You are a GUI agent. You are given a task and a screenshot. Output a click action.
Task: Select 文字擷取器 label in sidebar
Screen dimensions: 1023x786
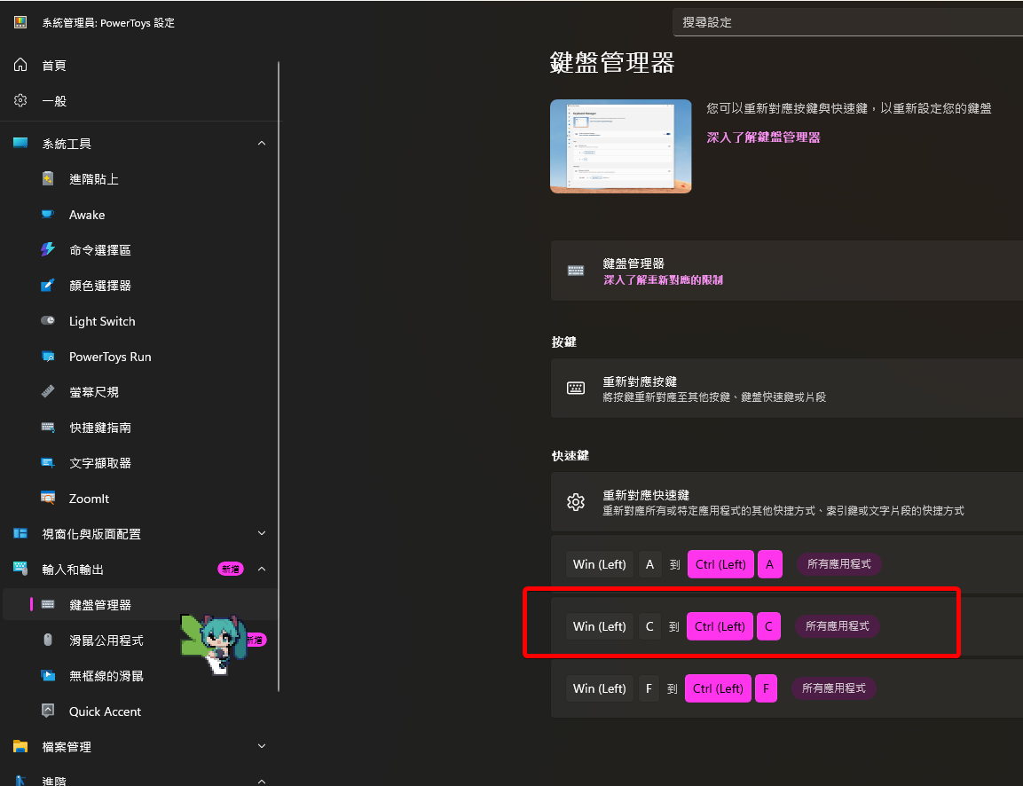(x=100, y=463)
